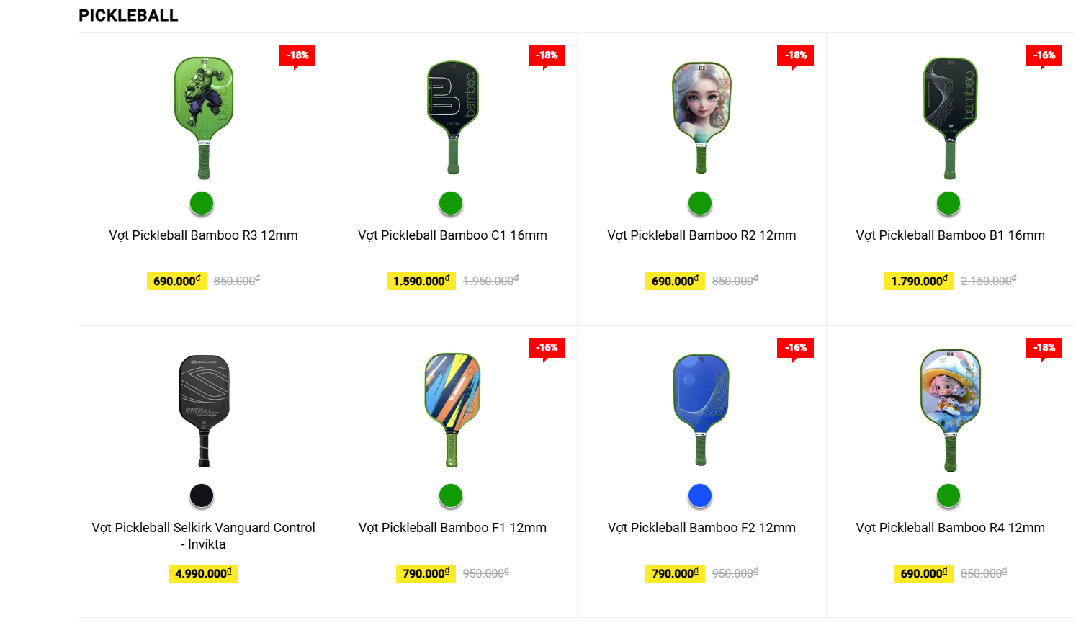The image size is (1081, 628).
Task: Open Vợt Pickleball Selkirk Vanguard Control link
Action: coord(203,536)
